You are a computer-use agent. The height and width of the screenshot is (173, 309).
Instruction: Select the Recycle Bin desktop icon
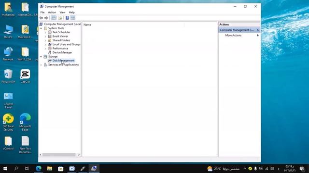click(8, 76)
